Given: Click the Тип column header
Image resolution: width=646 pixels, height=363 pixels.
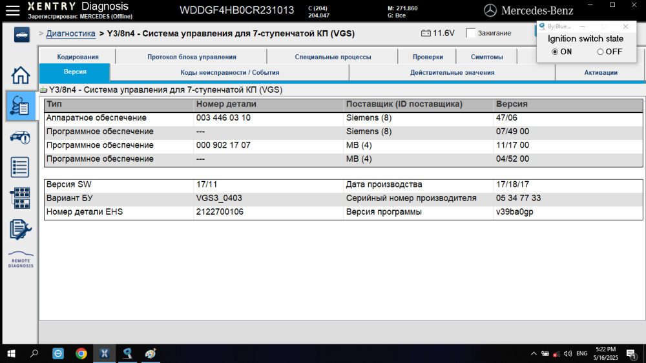Looking at the screenshot, I should (x=54, y=104).
